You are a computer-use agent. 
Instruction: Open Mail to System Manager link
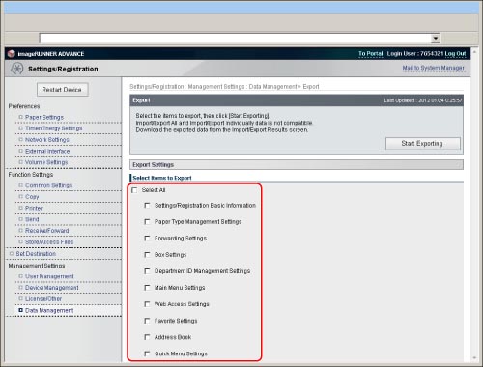(433, 68)
